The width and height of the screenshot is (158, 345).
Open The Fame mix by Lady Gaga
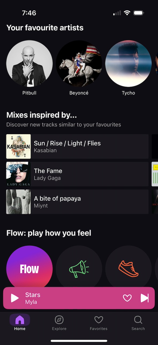click(x=77, y=174)
